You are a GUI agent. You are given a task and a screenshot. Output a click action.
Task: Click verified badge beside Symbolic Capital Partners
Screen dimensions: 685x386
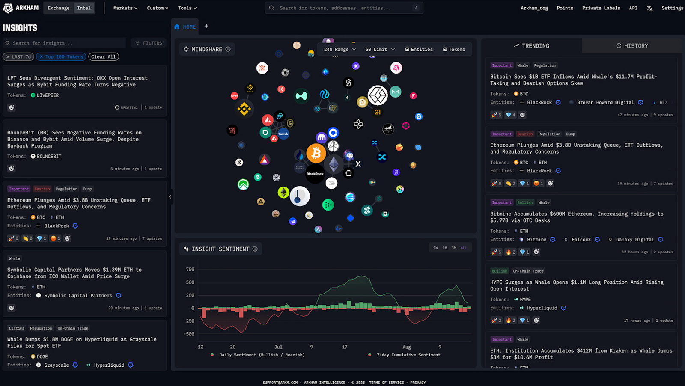[x=119, y=296]
